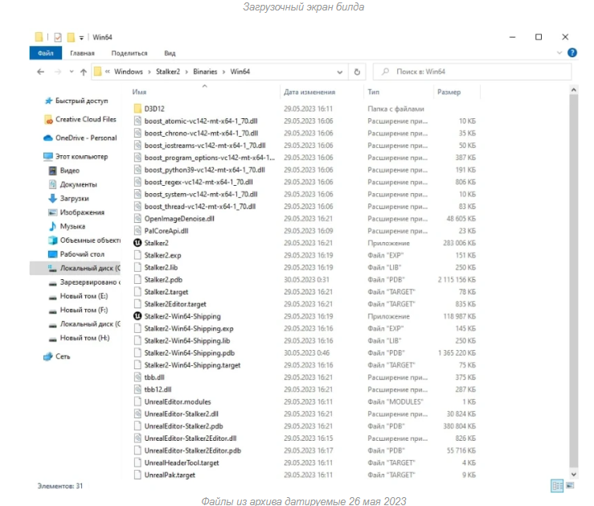Sort by Дата изменения column header
The image size is (594, 506).
pos(309,92)
